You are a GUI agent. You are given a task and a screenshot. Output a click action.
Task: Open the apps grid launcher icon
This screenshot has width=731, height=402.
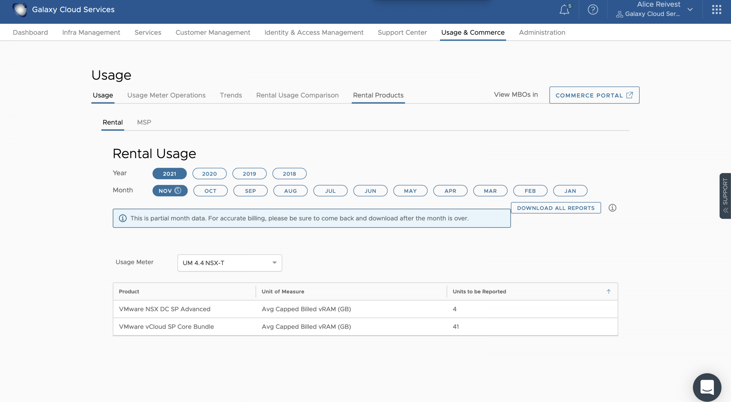[x=716, y=10]
